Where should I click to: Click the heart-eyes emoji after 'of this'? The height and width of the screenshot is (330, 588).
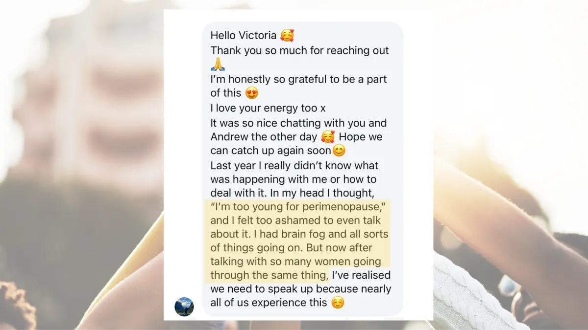click(252, 93)
